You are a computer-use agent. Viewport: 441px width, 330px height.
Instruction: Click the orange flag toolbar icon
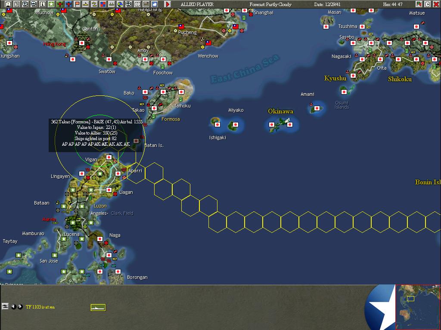(x=77, y=4)
